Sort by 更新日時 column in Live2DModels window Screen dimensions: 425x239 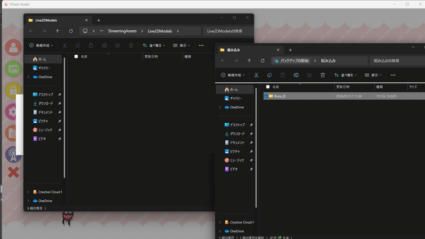(x=151, y=56)
